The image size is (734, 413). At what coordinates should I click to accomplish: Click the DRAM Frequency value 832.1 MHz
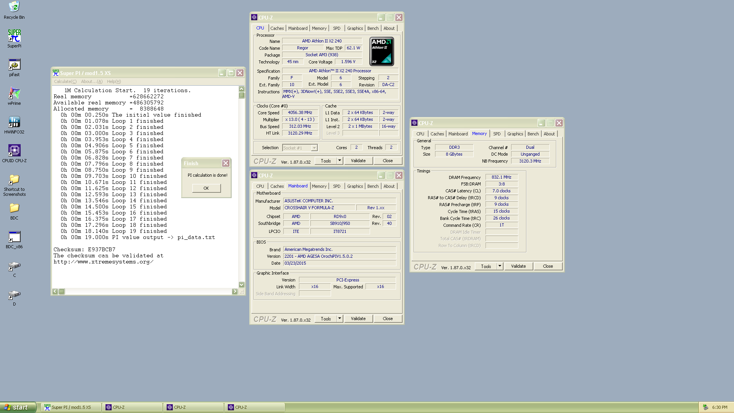click(502, 177)
